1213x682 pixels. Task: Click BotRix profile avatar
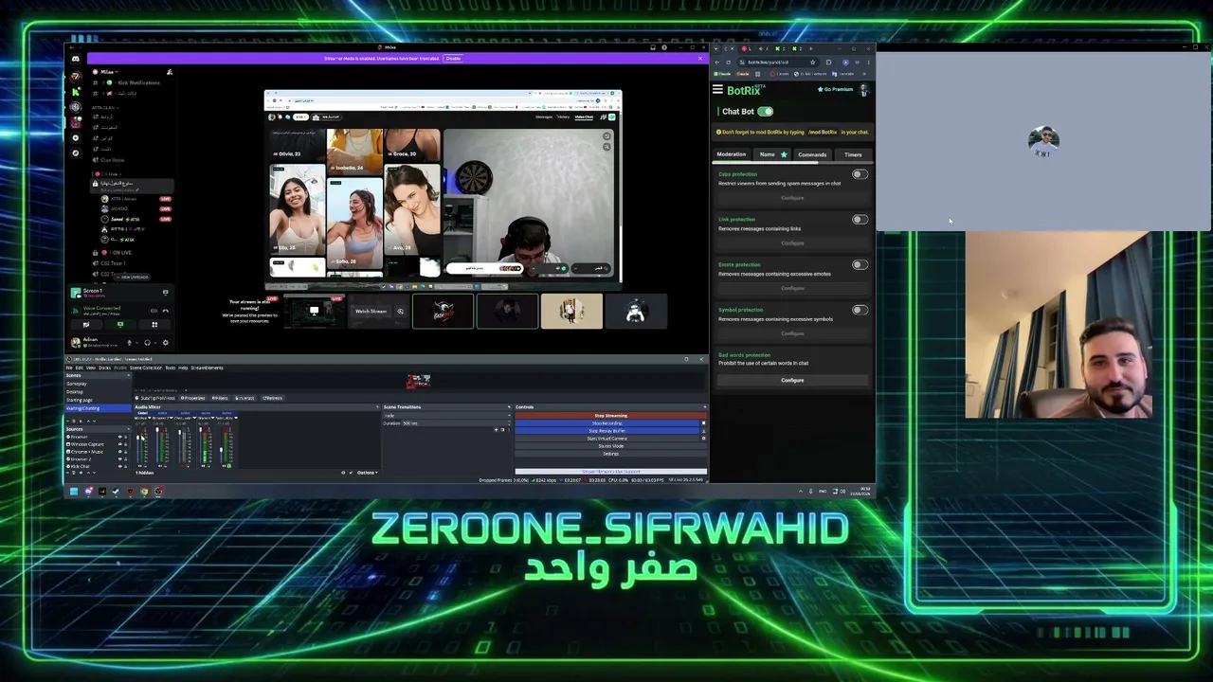pyautogui.click(x=863, y=90)
